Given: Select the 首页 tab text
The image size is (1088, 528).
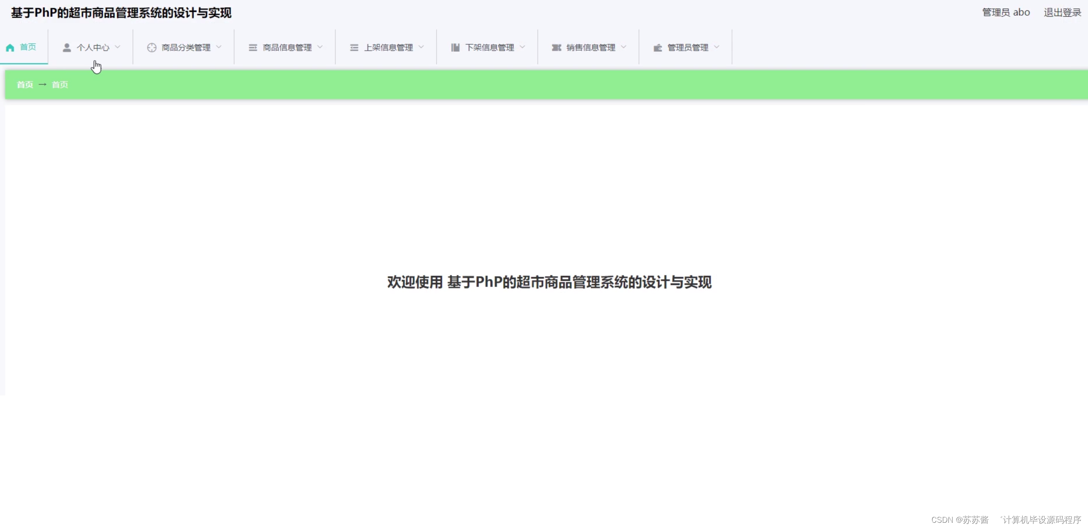Looking at the screenshot, I should point(28,47).
